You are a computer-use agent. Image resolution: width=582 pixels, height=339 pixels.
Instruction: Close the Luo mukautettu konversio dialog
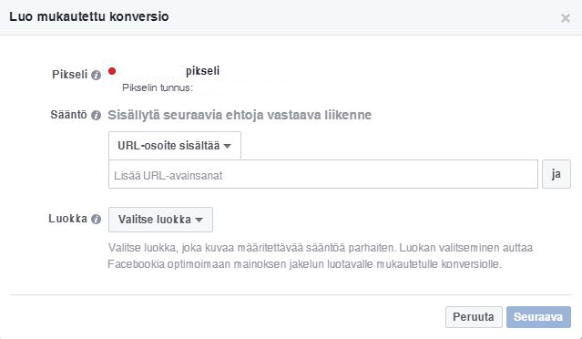[566, 18]
